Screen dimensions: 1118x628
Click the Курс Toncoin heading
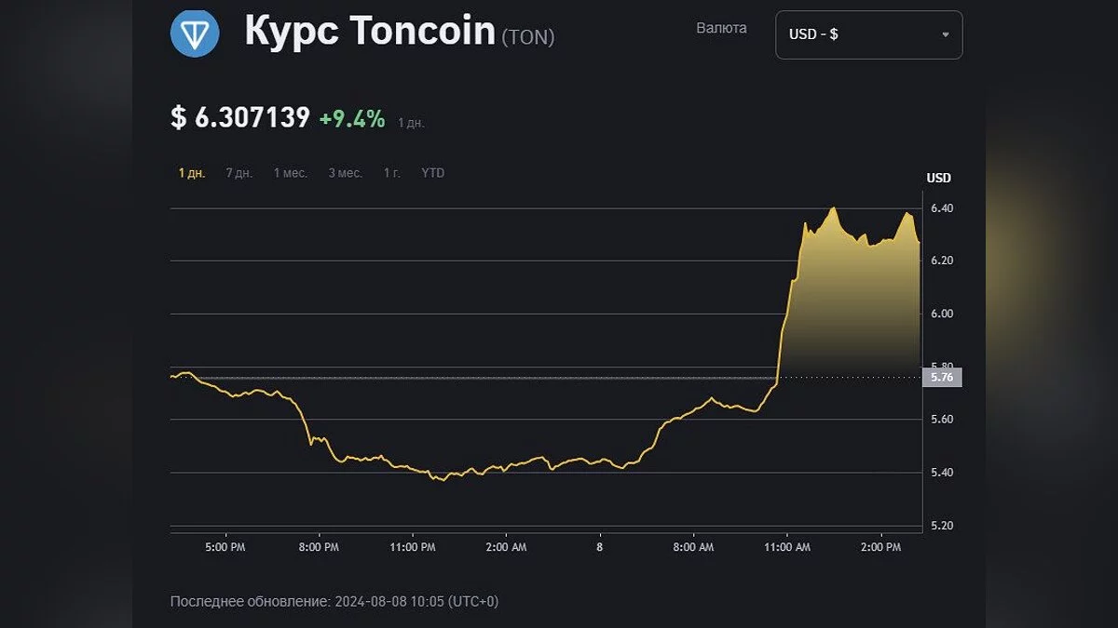tap(369, 32)
